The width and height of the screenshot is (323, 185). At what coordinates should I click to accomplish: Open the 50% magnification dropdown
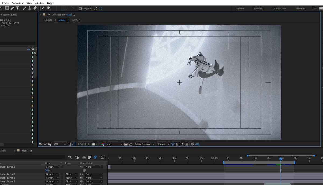click(59, 144)
